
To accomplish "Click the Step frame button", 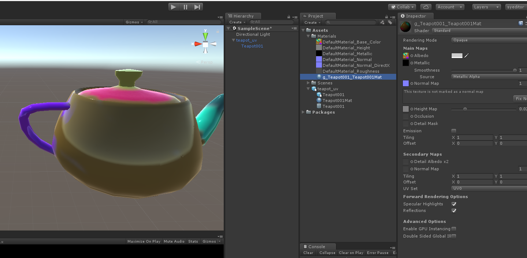I will coord(197,7).
